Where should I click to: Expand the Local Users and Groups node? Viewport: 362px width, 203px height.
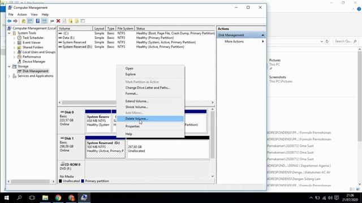click(14, 52)
